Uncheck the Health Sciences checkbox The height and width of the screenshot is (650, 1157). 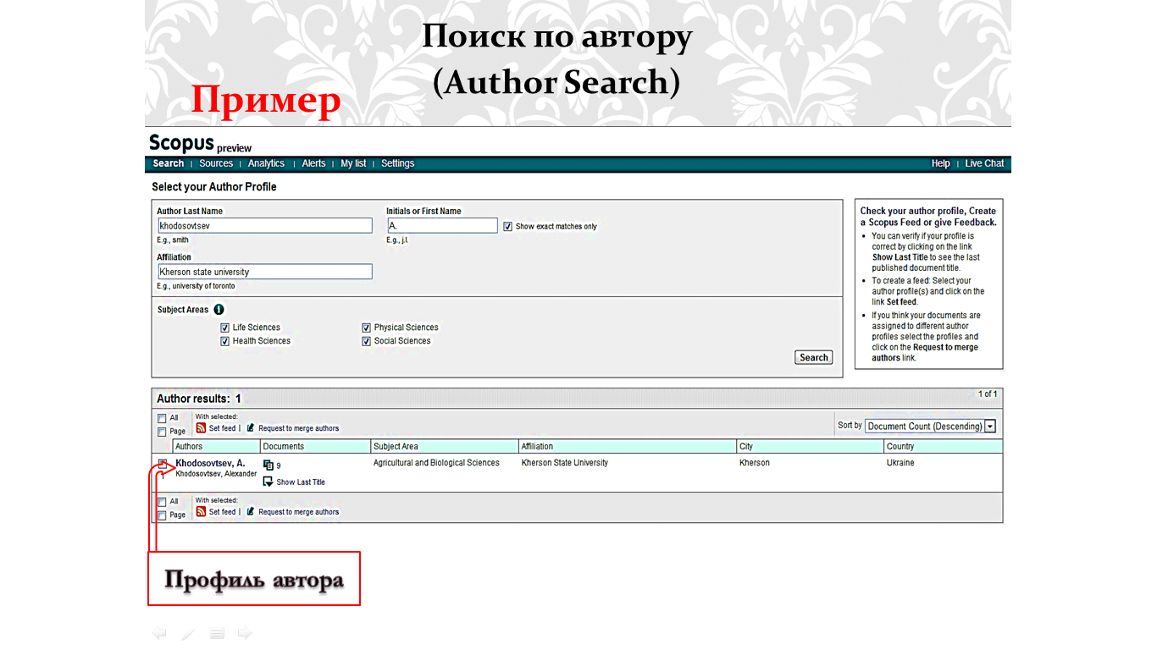click(225, 341)
